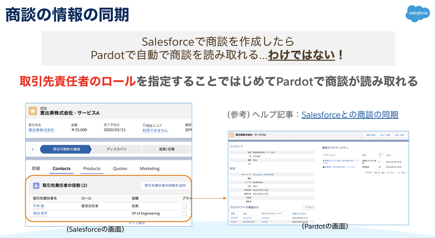The width and height of the screenshot is (435, 238).
Task: Open the Contacts tab
Action: tap(62, 169)
